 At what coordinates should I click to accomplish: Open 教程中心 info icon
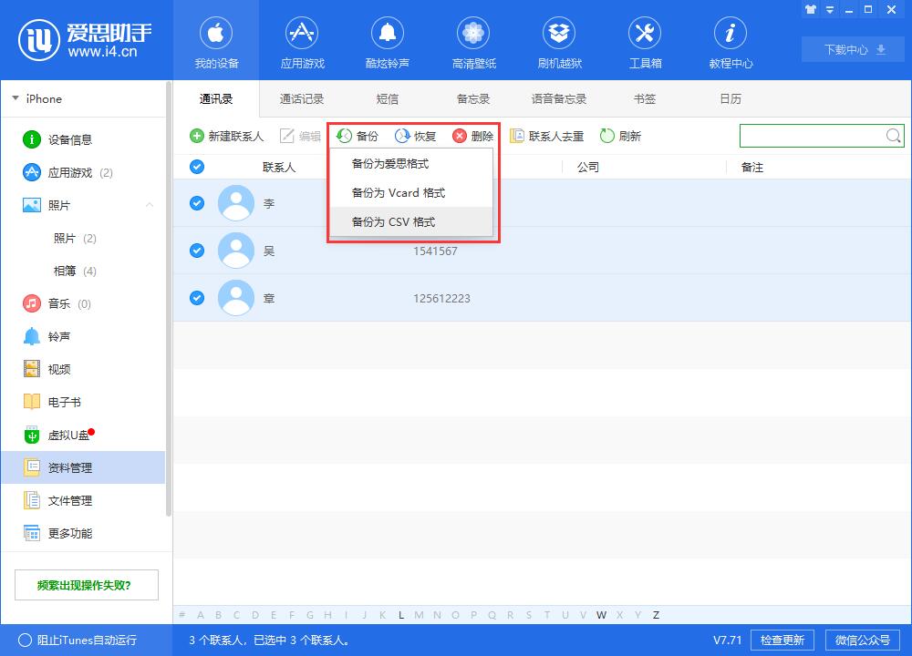(731, 35)
